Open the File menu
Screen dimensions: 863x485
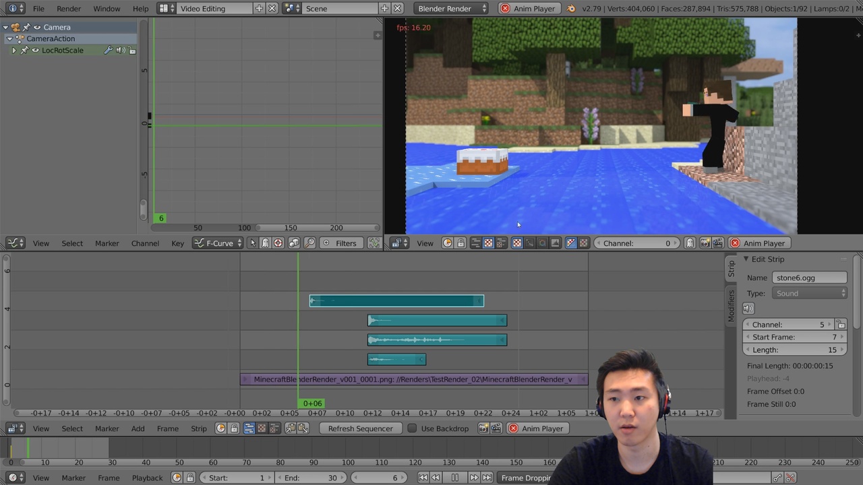click(x=38, y=9)
